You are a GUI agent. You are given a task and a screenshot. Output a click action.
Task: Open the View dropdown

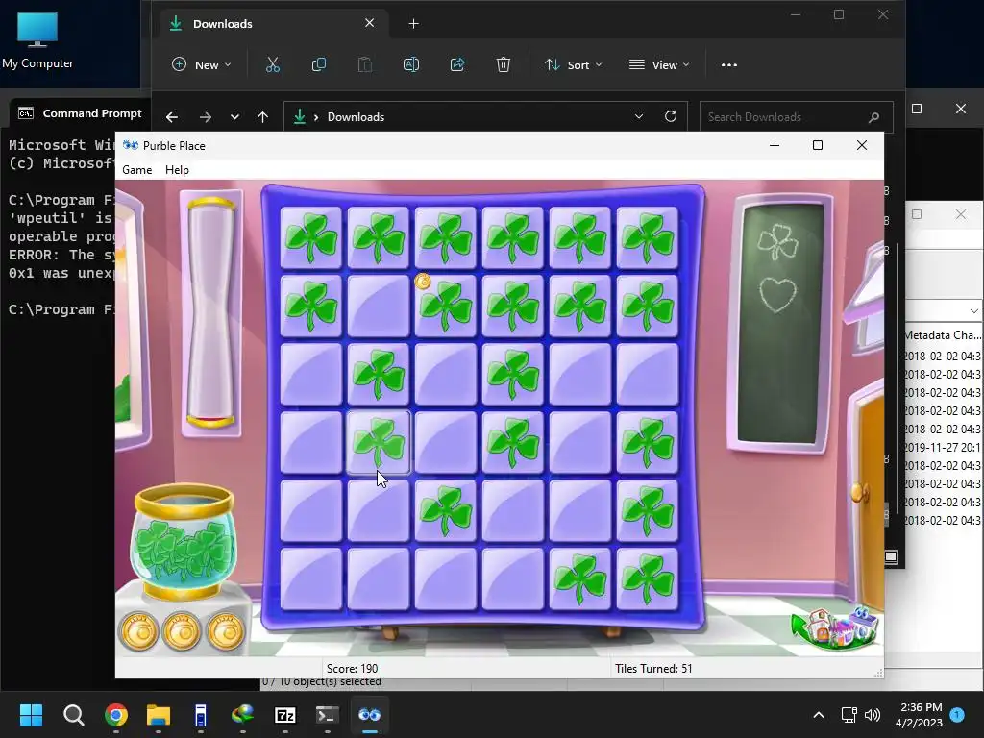pyautogui.click(x=659, y=64)
